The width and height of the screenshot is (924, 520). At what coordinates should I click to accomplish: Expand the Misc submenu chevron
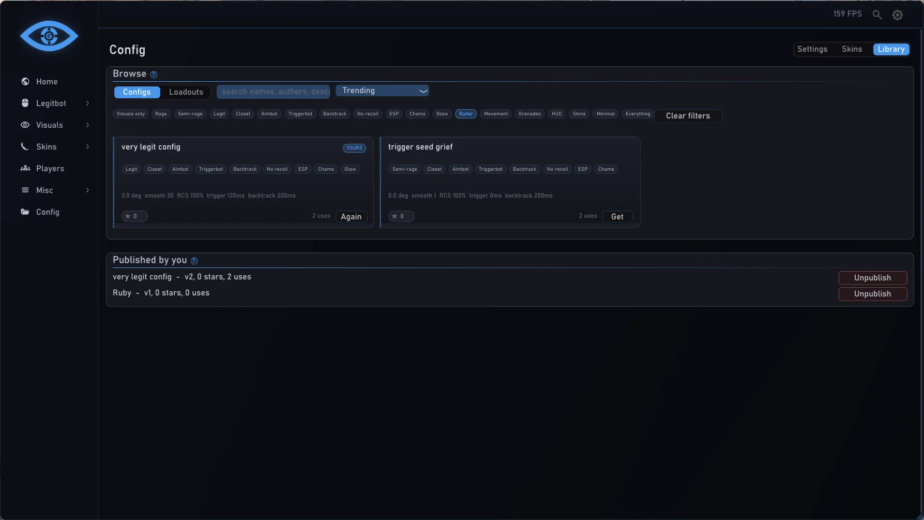tap(87, 190)
